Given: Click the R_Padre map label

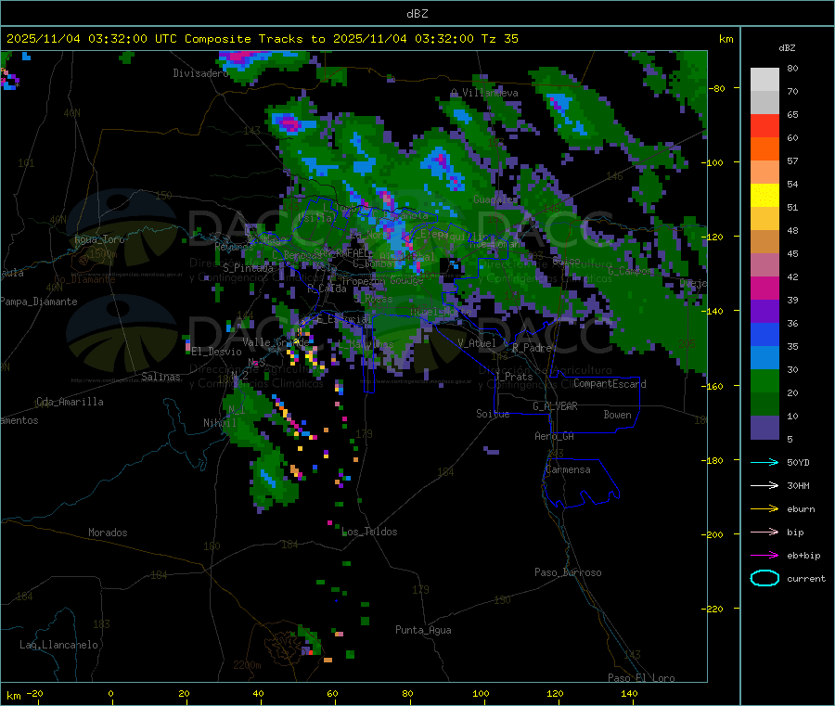Looking at the screenshot, I should [x=532, y=348].
